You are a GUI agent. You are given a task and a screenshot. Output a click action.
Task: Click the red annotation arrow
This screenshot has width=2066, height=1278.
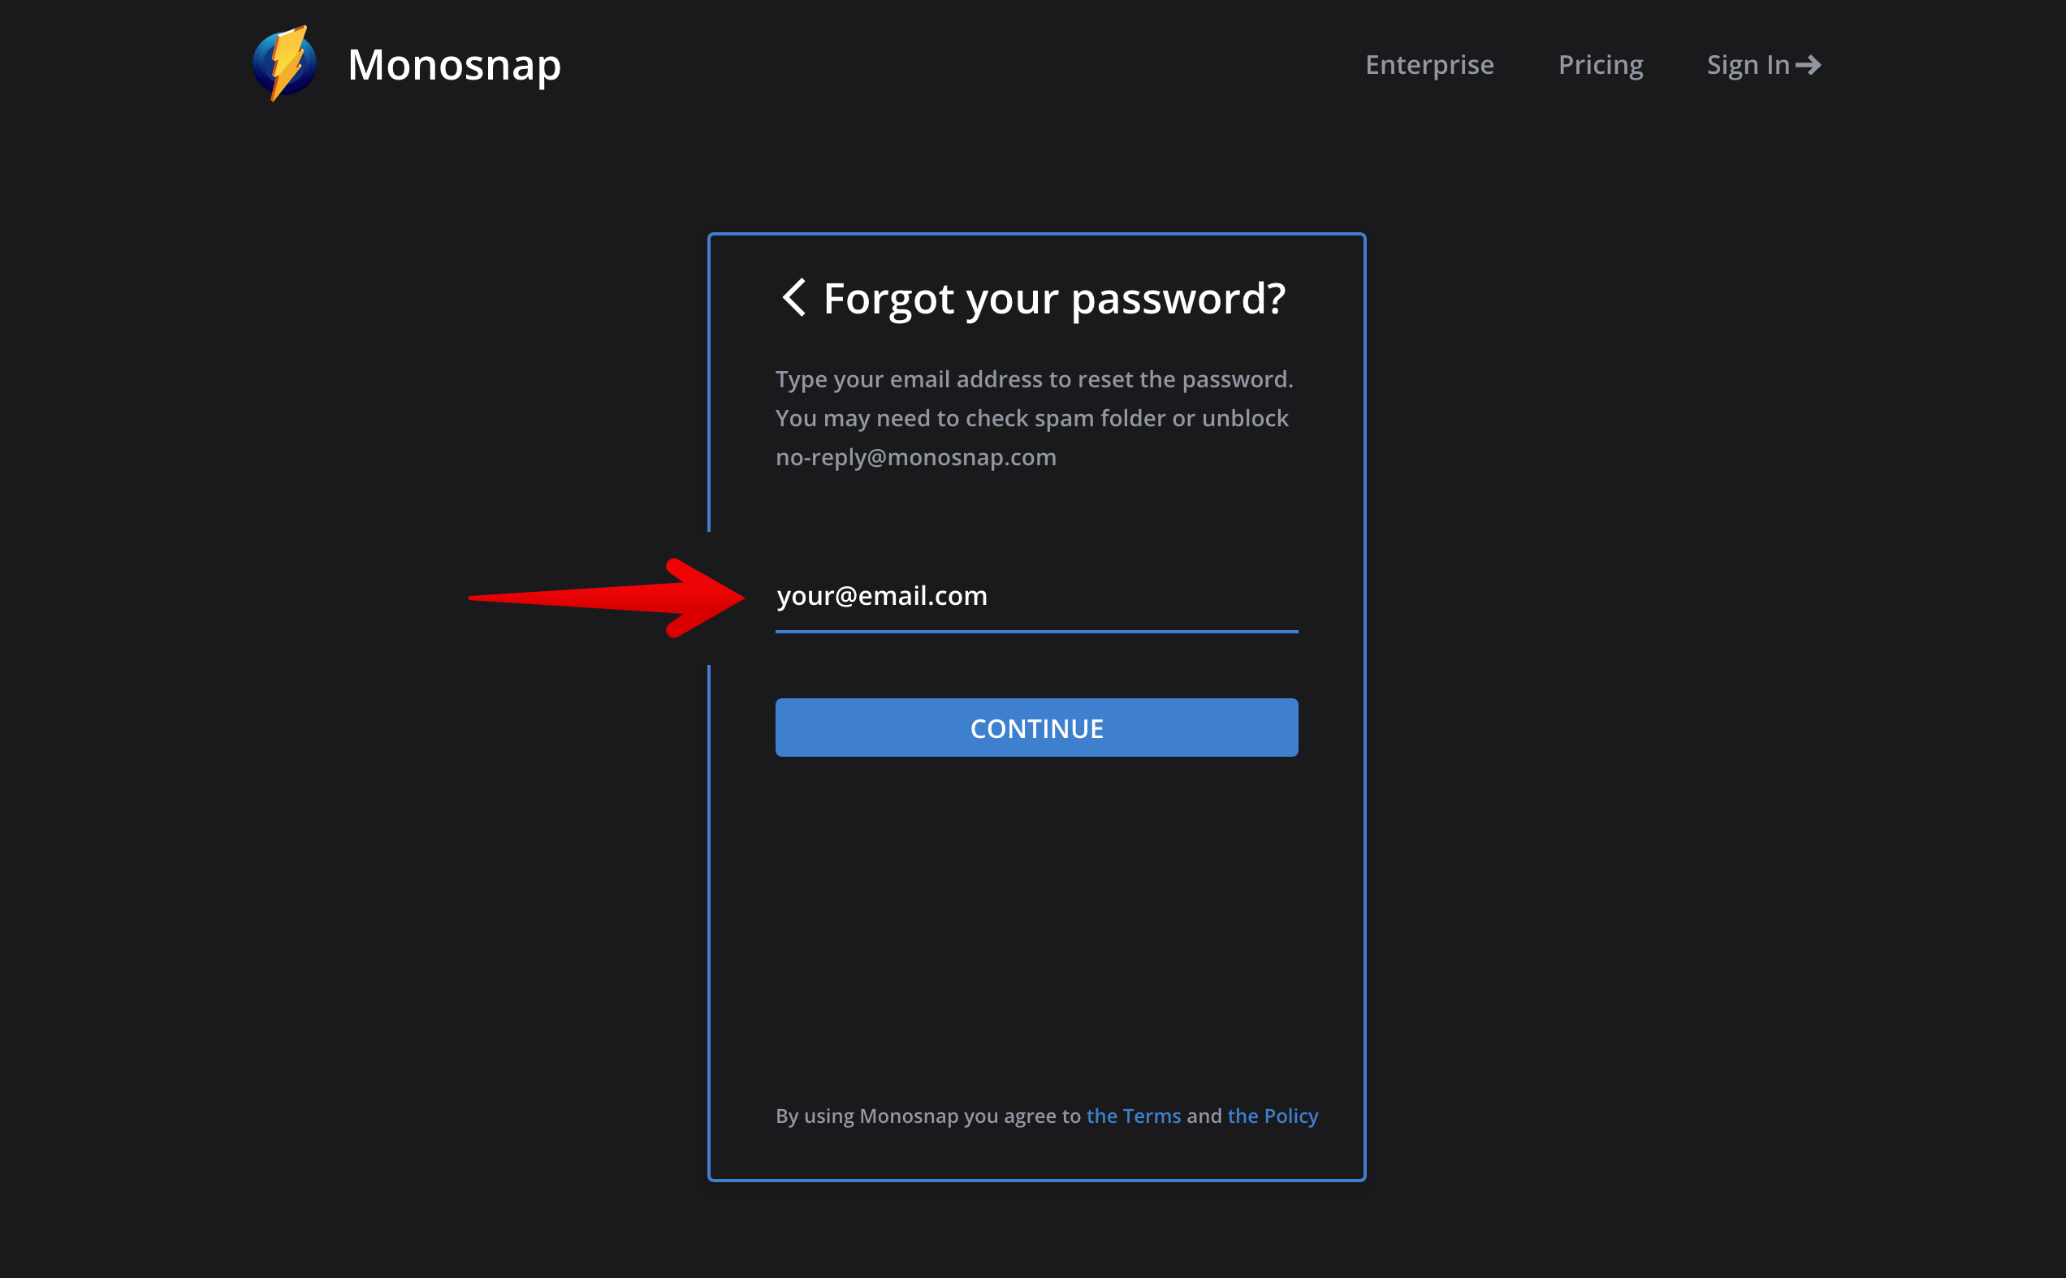(606, 598)
